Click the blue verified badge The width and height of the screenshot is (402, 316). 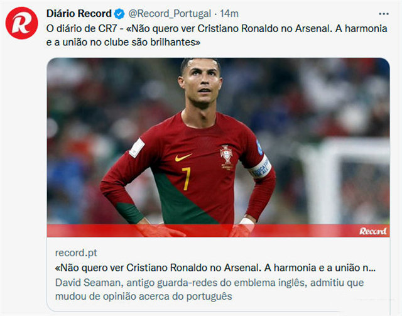tap(119, 14)
